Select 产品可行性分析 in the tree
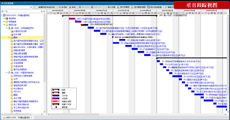The height and width of the screenshot is (120, 230). tap(20, 31)
